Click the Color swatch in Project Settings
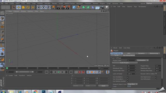This screenshot has width=166, height=93. pos(129,86)
